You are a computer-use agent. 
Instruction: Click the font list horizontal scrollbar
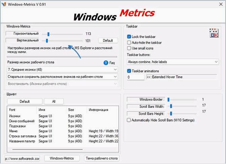pyautogui.click(x=47, y=149)
